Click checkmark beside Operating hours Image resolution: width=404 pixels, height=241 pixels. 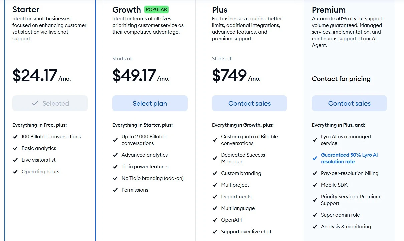click(x=15, y=172)
